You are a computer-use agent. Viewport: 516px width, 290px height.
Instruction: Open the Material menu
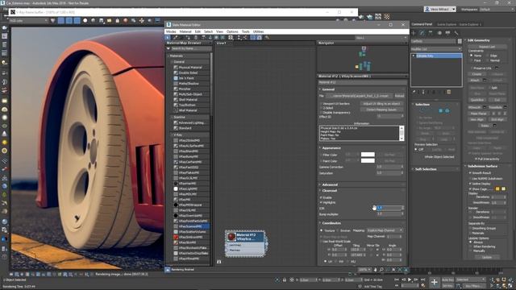pos(185,31)
